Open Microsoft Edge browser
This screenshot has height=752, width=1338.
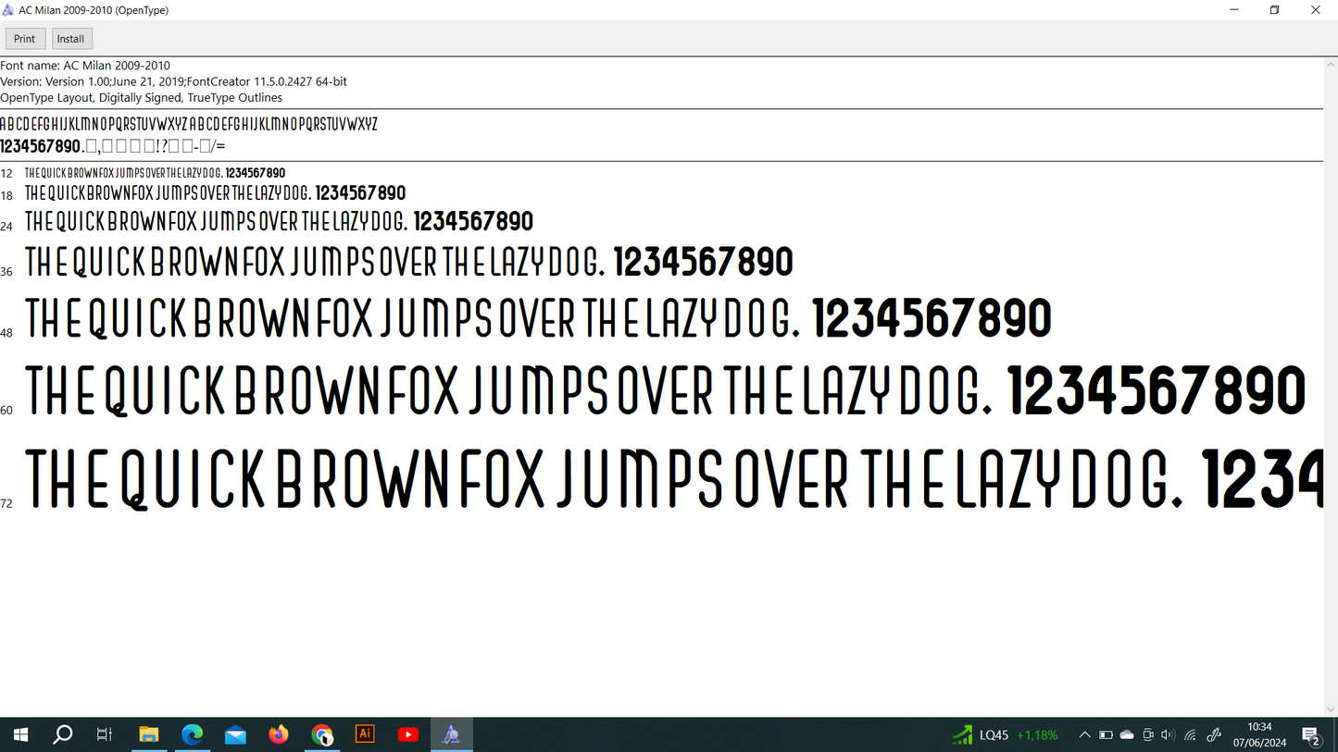click(x=192, y=734)
